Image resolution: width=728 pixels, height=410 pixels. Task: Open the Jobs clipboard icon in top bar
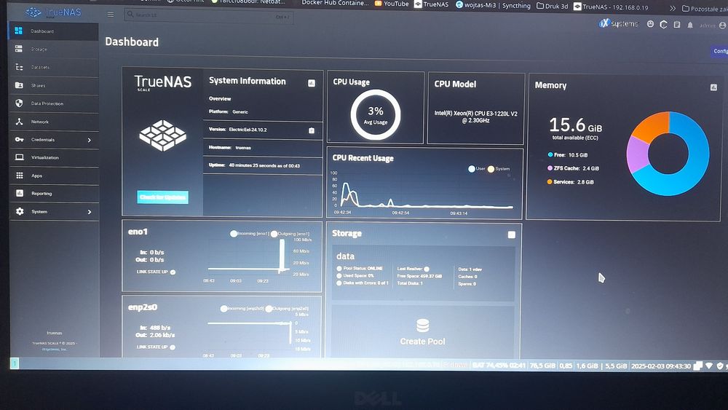tap(677, 25)
